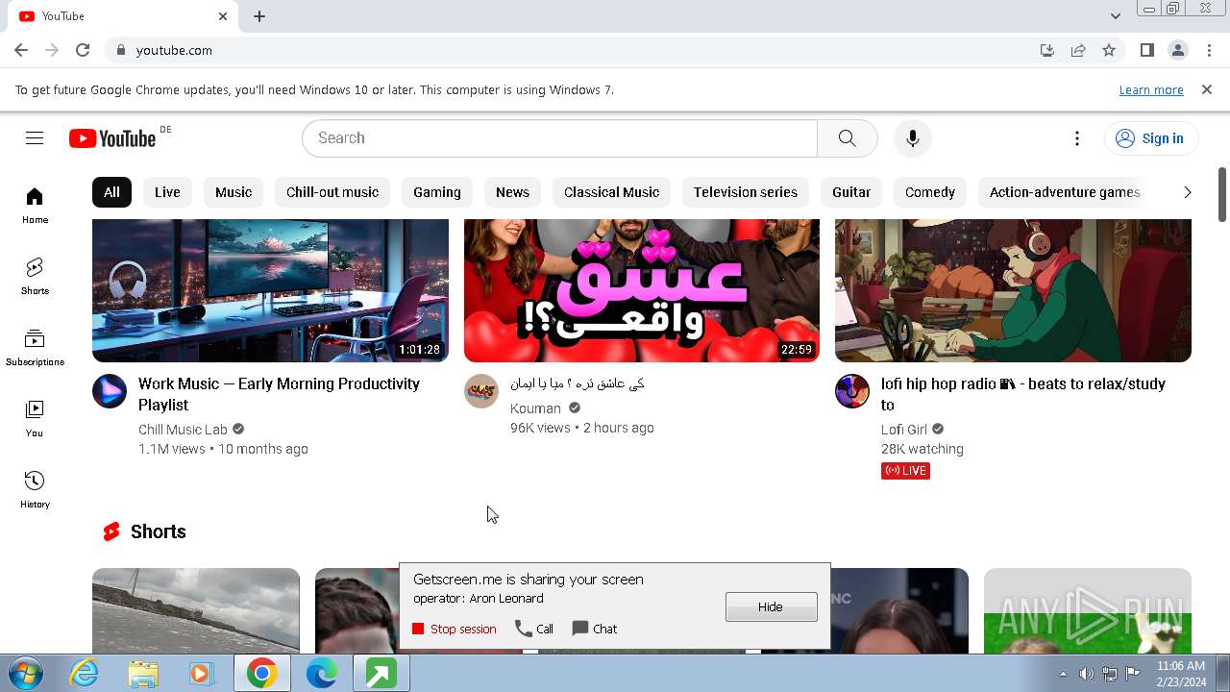This screenshot has height=692, width=1230.
Task: Open Chill Music Lab channel name
Action: 183,430
